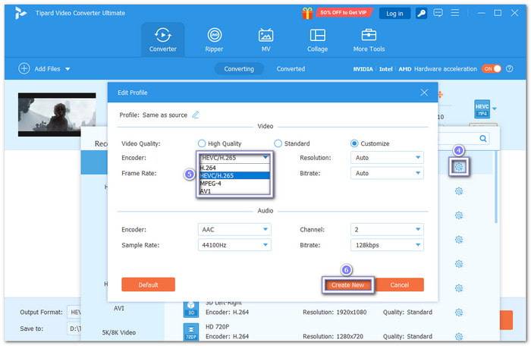
Task: Open hardware acceleration help icon
Action: 509,69
